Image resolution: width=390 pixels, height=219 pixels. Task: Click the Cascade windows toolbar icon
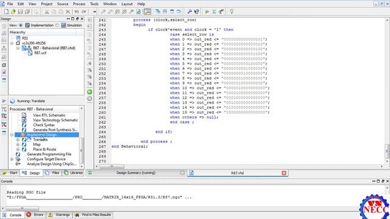tap(158, 12)
